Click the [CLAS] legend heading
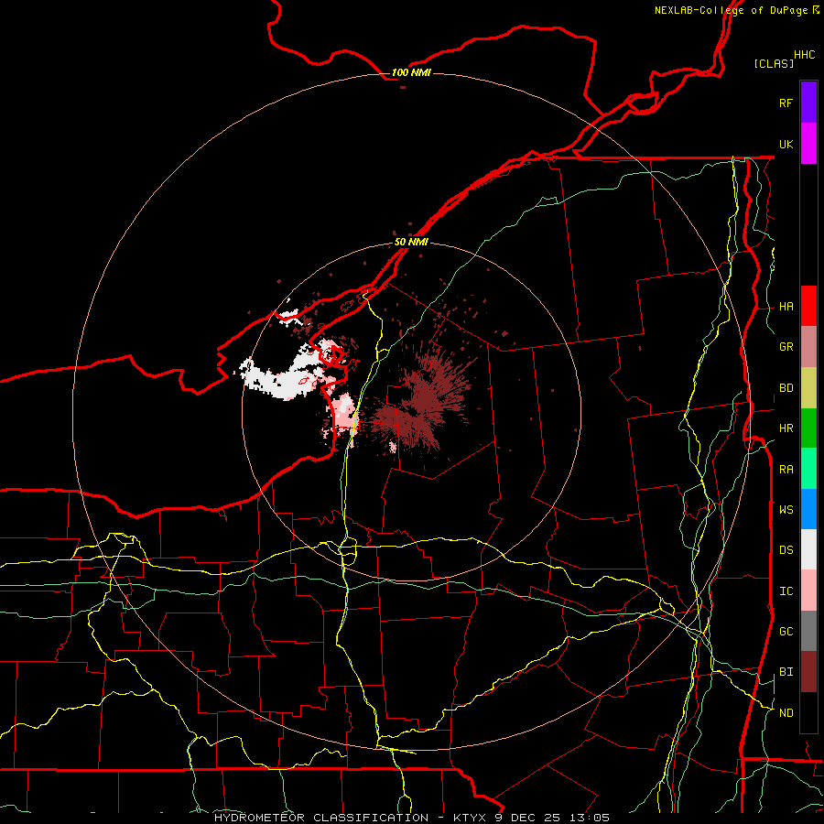The image size is (824, 824). click(x=774, y=63)
